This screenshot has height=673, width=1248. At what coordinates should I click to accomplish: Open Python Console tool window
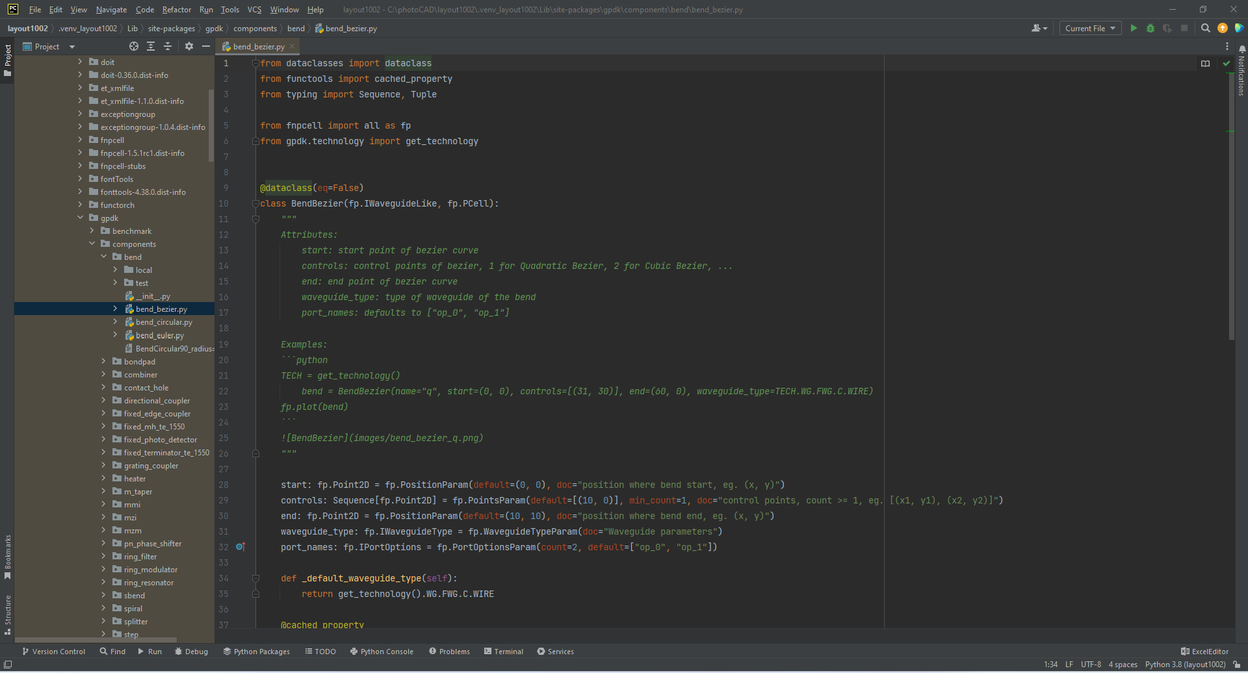(382, 652)
